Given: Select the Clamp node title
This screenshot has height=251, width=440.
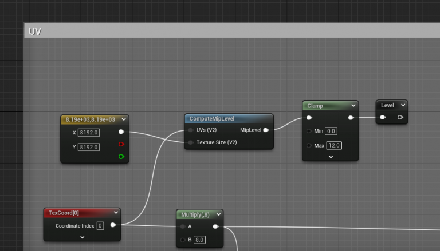Looking at the screenshot, I should point(315,106).
